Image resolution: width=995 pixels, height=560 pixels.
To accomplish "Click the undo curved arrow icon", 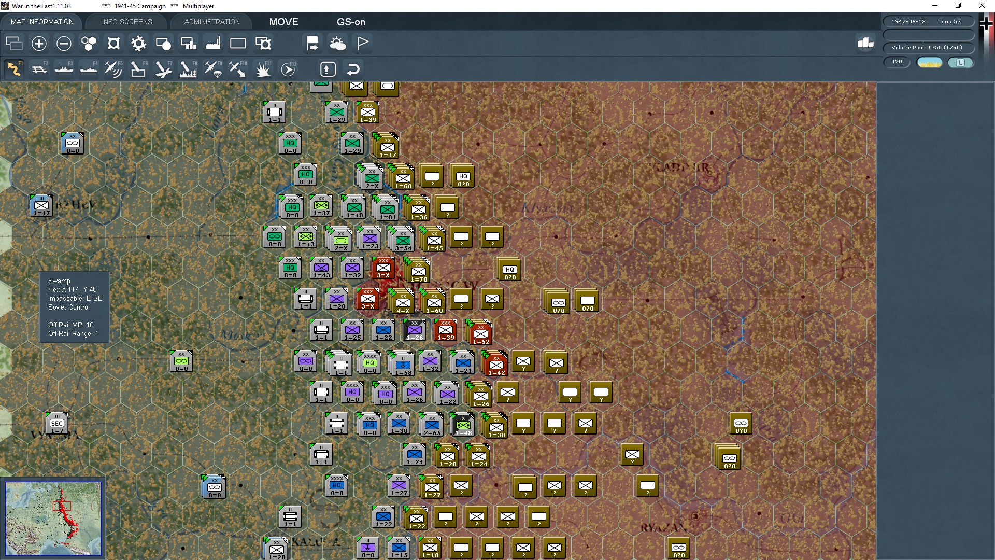I will [x=353, y=69].
